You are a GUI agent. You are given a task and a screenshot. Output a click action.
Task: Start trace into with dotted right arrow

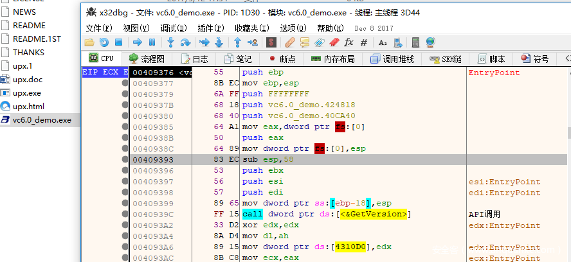tap(204, 42)
